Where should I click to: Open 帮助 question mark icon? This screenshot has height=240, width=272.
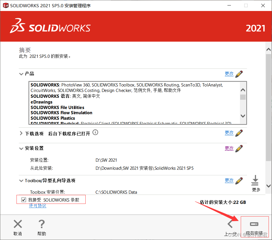(42, 224)
